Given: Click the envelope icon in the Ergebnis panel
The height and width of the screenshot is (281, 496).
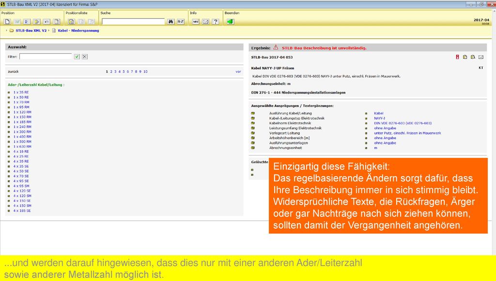Looking at the screenshot, I should coord(481,57).
